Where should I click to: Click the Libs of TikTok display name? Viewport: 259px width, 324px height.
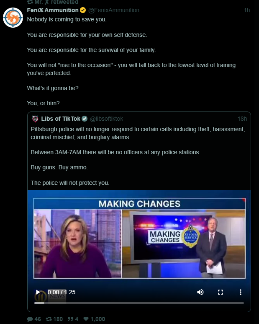click(x=60, y=119)
